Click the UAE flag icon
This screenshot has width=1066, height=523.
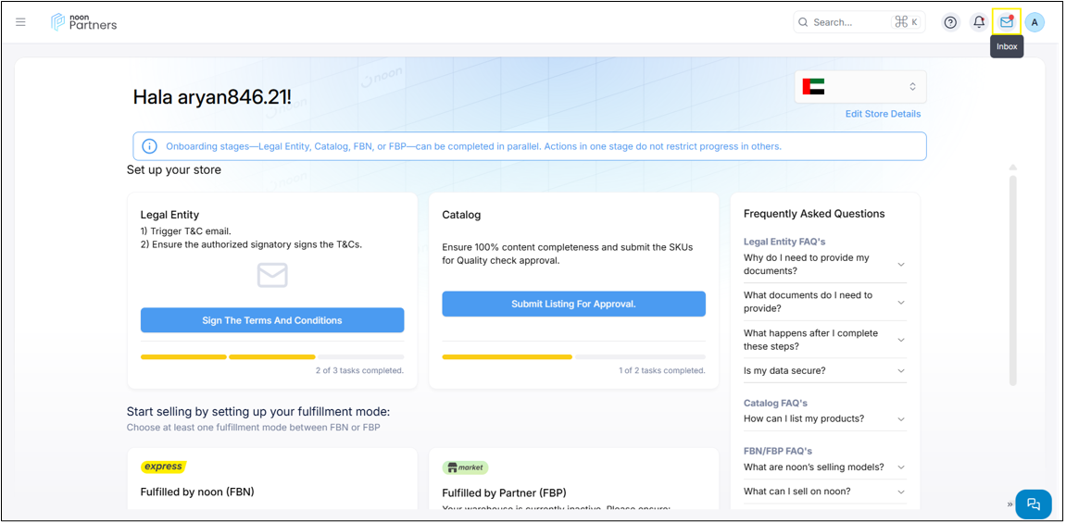click(x=813, y=86)
